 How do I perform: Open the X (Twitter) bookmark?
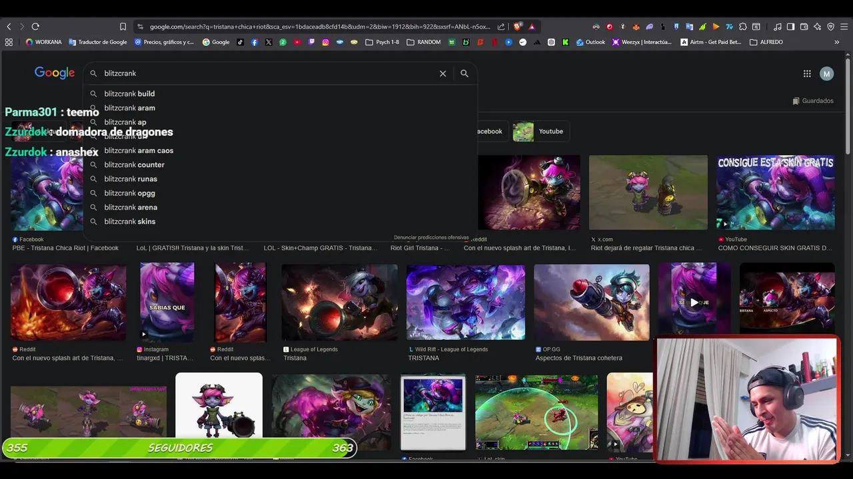[269, 42]
